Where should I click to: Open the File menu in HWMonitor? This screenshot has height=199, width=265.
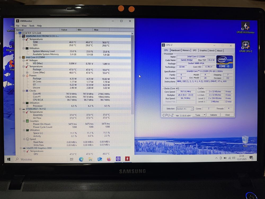point(17,26)
